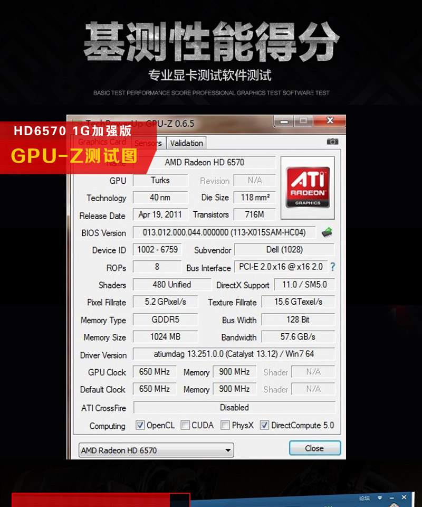Minimize the blue window at the bottom

click(x=392, y=498)
